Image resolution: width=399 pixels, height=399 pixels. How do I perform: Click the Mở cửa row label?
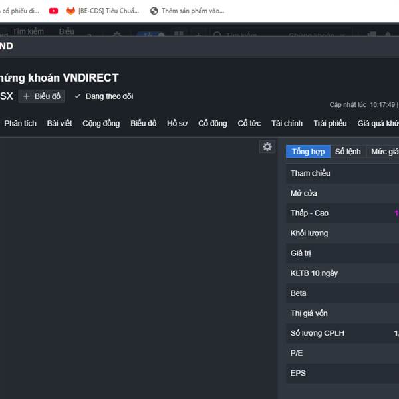pos(304,194)
